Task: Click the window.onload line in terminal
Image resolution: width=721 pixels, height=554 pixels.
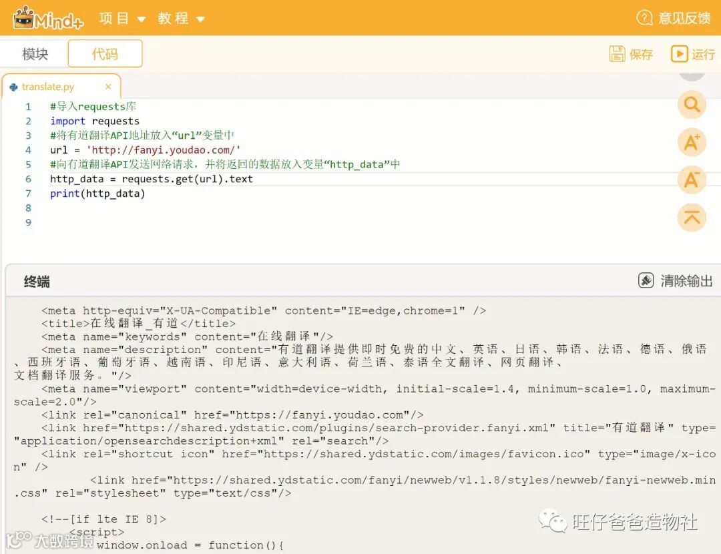Action: point(190,545)
